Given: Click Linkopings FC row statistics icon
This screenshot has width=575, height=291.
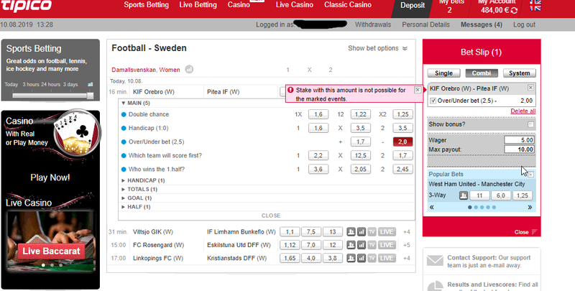Looking at the screenshot, I should (x=362, y=259).
